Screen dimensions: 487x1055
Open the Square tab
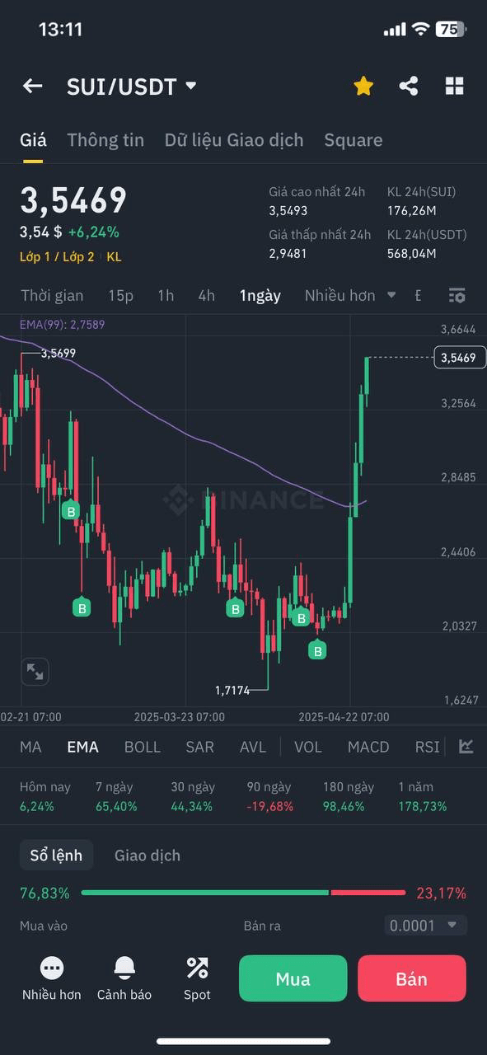(354, 140)
